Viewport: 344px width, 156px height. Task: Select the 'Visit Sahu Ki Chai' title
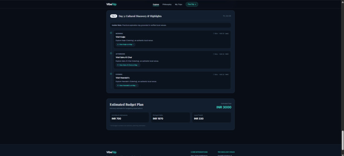coord(124,58)
